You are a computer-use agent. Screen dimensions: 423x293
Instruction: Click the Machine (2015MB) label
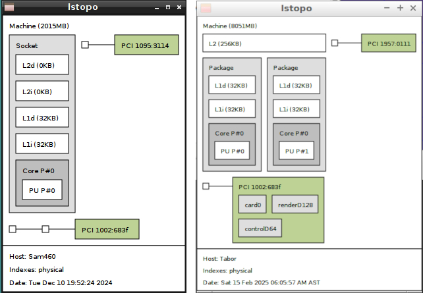[x=39, y=26]
